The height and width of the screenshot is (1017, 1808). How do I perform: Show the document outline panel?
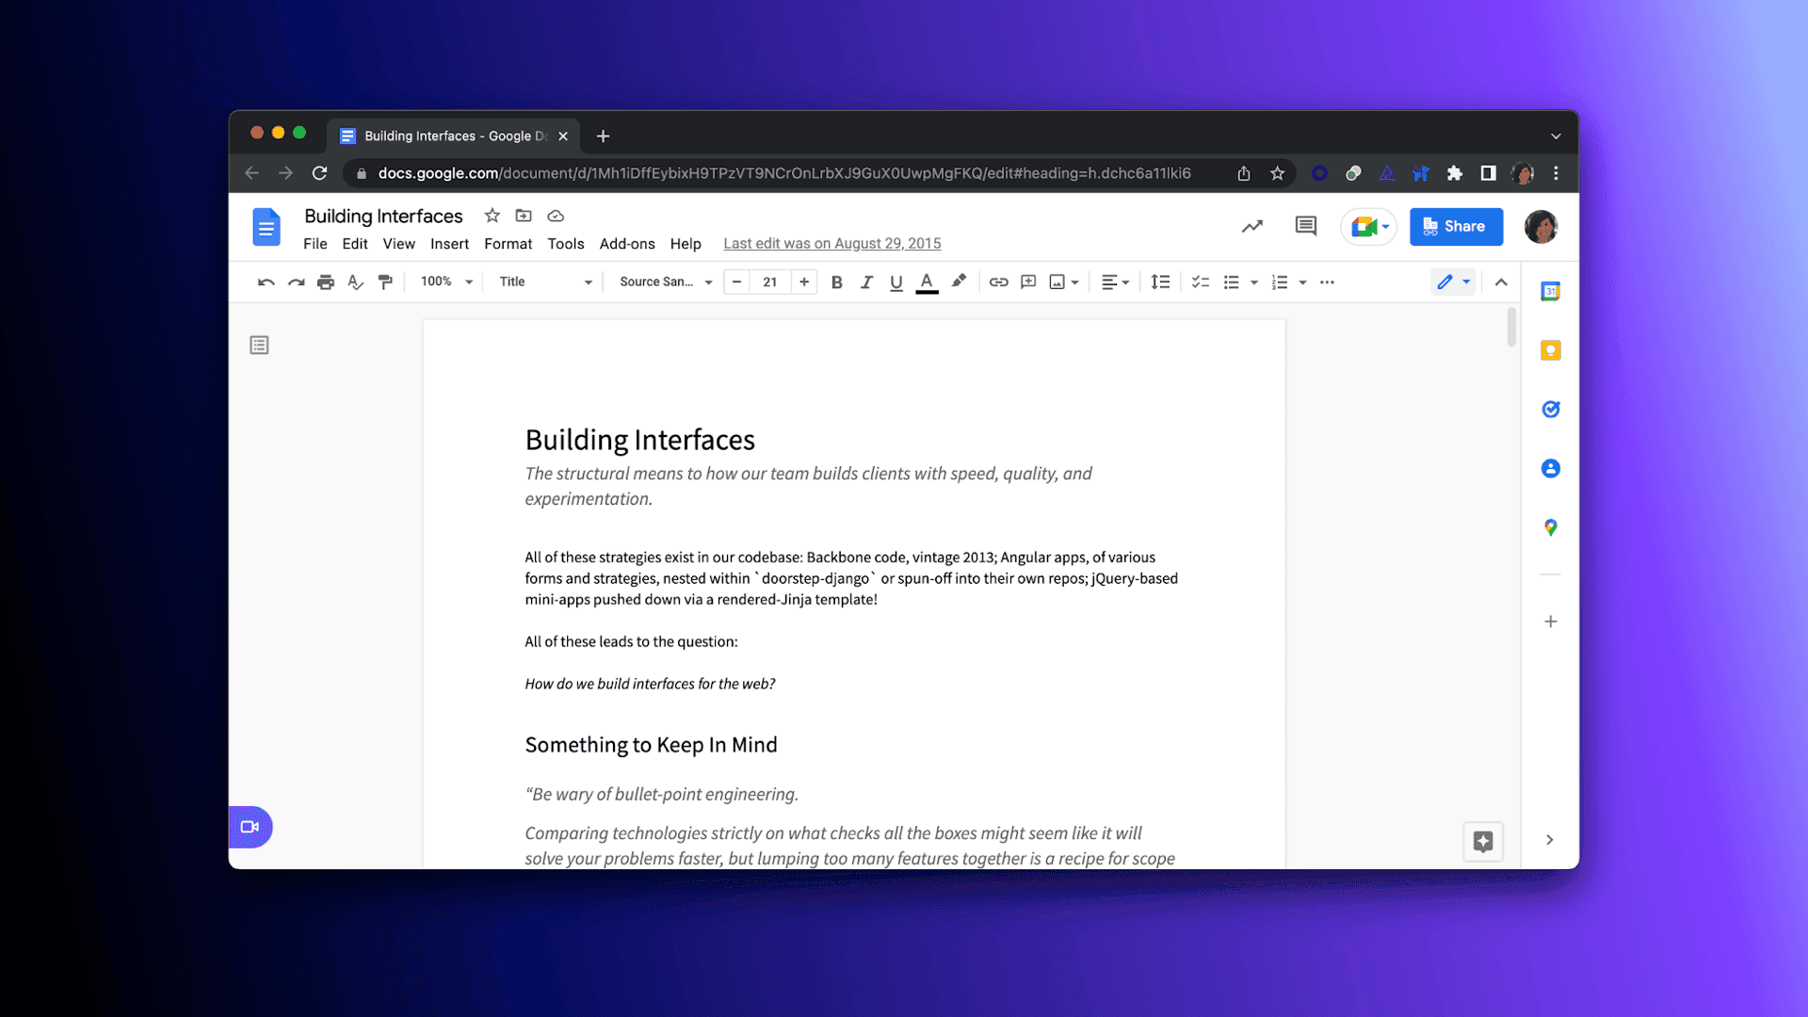click(259, 345)
